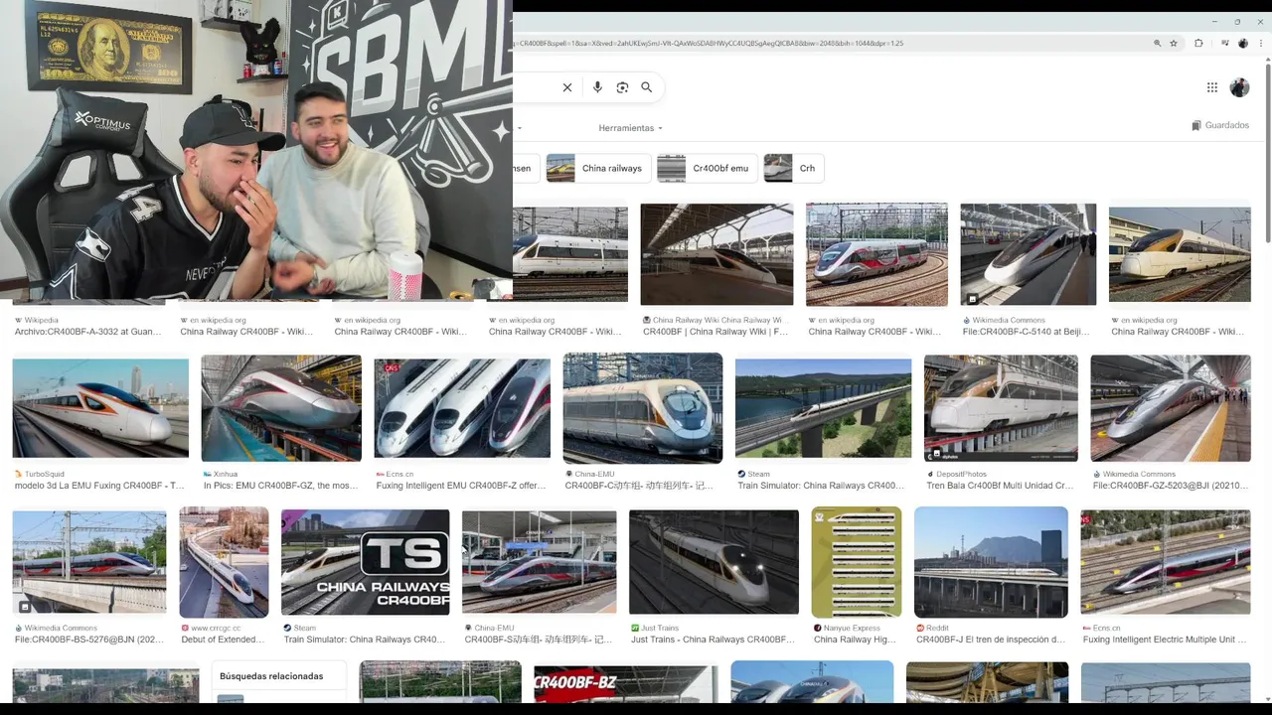Open the media control icon in toolbar
The height and width of the screenshot is (715, 1272).
(x=1225, y=44)
